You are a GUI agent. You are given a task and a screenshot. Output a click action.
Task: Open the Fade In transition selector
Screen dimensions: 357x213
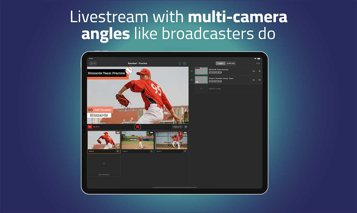tap(177, 127)
